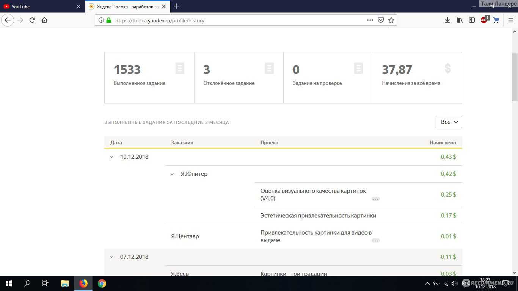The width and height of the screenshot is (518, 291).
Task: Collapse the Я.Юпитер customer group
Action: 172,174
